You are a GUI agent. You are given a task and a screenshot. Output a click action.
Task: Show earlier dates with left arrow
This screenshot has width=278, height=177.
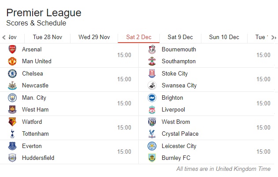tap(4, 37)
